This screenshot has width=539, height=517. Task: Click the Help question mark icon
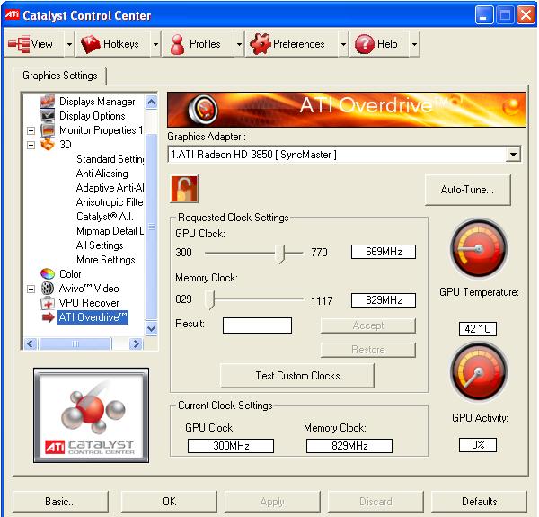coord(365,44)
